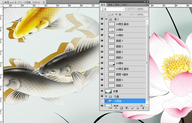
Task: Click the delete layer trash icon
Action: [x=143, y=108]
